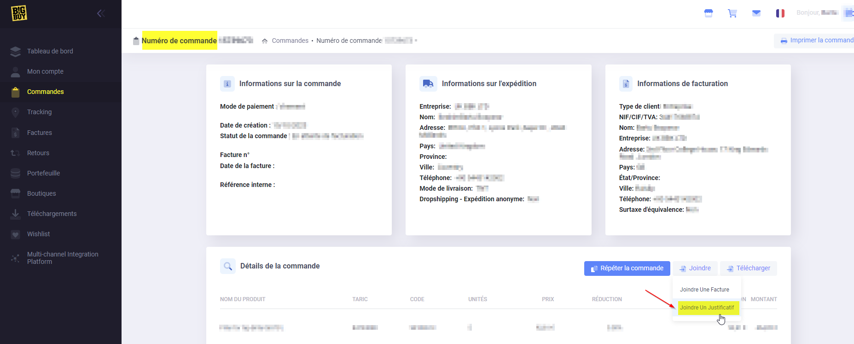Choose Joindre Un Justificatif option

[707, 308]
